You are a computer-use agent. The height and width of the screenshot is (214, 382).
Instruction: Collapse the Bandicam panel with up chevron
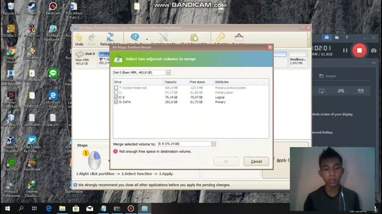374,63
